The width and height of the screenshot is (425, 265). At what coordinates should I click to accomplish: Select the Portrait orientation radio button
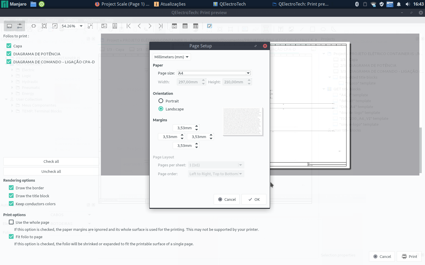(x=161, y=101)
